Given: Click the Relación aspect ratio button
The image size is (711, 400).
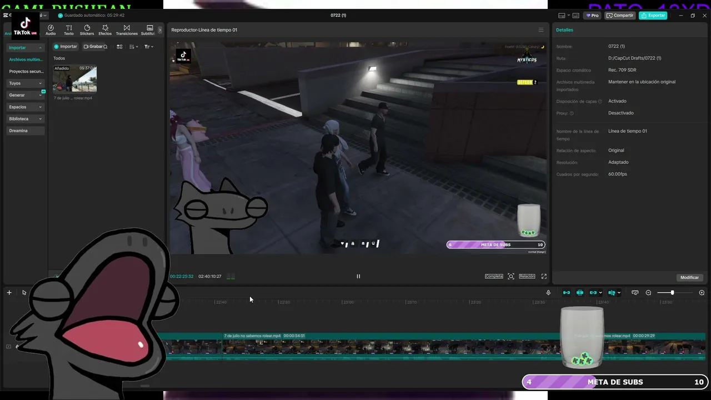Looking at the screenshot, I should 527,276.
